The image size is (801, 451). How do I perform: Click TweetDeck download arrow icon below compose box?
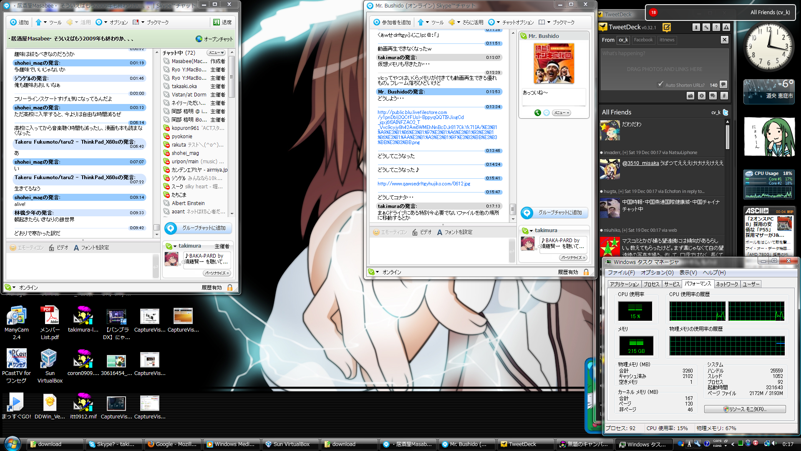[x=702, y=96]
